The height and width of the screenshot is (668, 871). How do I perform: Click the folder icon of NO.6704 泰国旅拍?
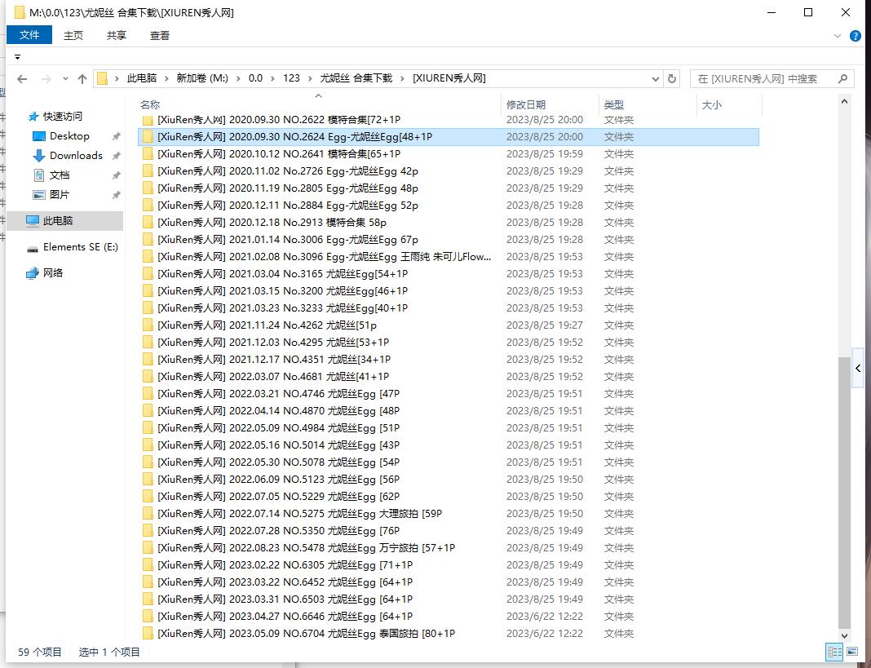147,634
